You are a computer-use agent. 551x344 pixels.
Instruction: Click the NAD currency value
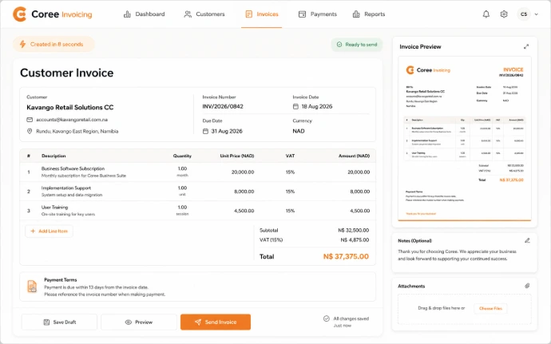[x=299, y=131]
